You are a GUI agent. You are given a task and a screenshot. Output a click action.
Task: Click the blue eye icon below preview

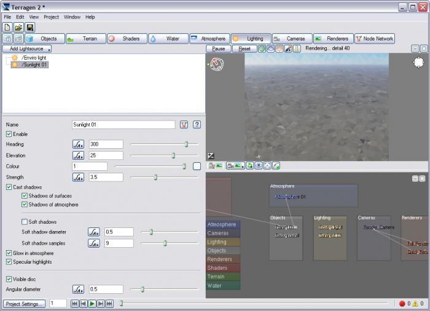(259, 166)
